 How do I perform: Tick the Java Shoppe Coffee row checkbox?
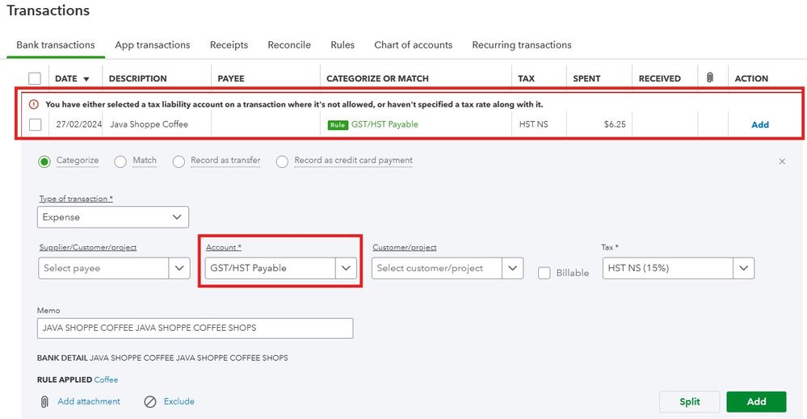coord(35,124)
